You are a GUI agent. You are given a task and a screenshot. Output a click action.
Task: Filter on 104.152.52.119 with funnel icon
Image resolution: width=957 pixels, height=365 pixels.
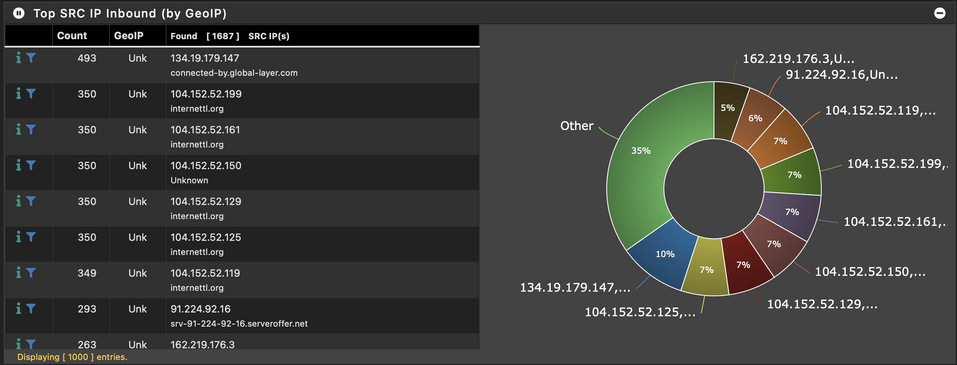click(x=31, y=273)
